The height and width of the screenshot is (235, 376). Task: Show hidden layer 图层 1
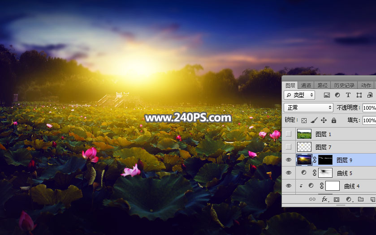click(x=289, y=134)
